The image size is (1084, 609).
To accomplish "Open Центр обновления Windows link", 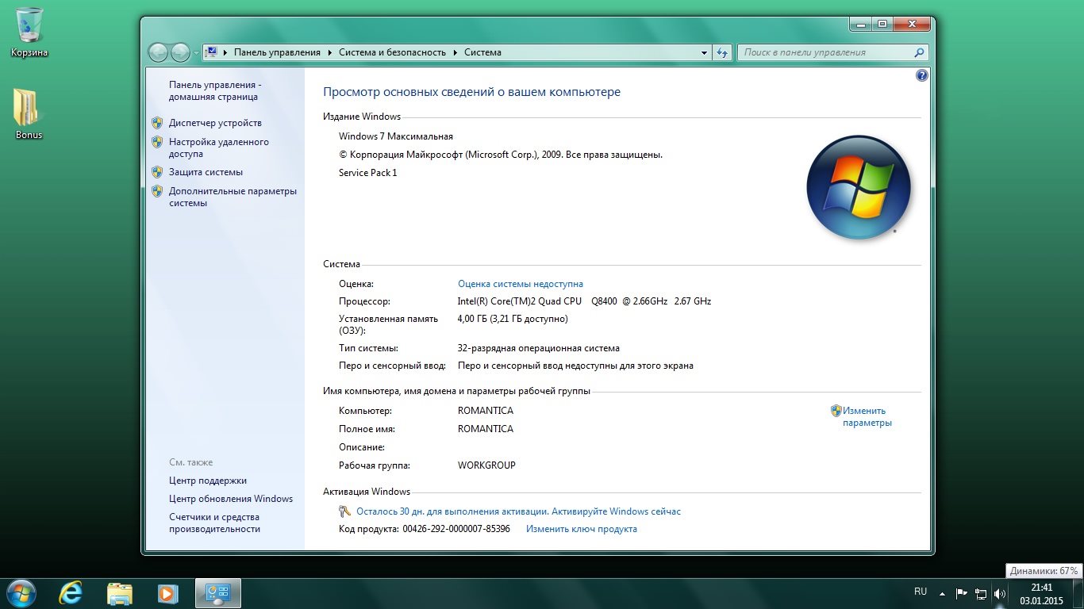I will [x=231, y=499].
